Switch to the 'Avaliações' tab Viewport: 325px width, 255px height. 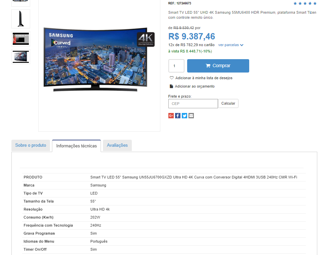click(x=117, y=145)
